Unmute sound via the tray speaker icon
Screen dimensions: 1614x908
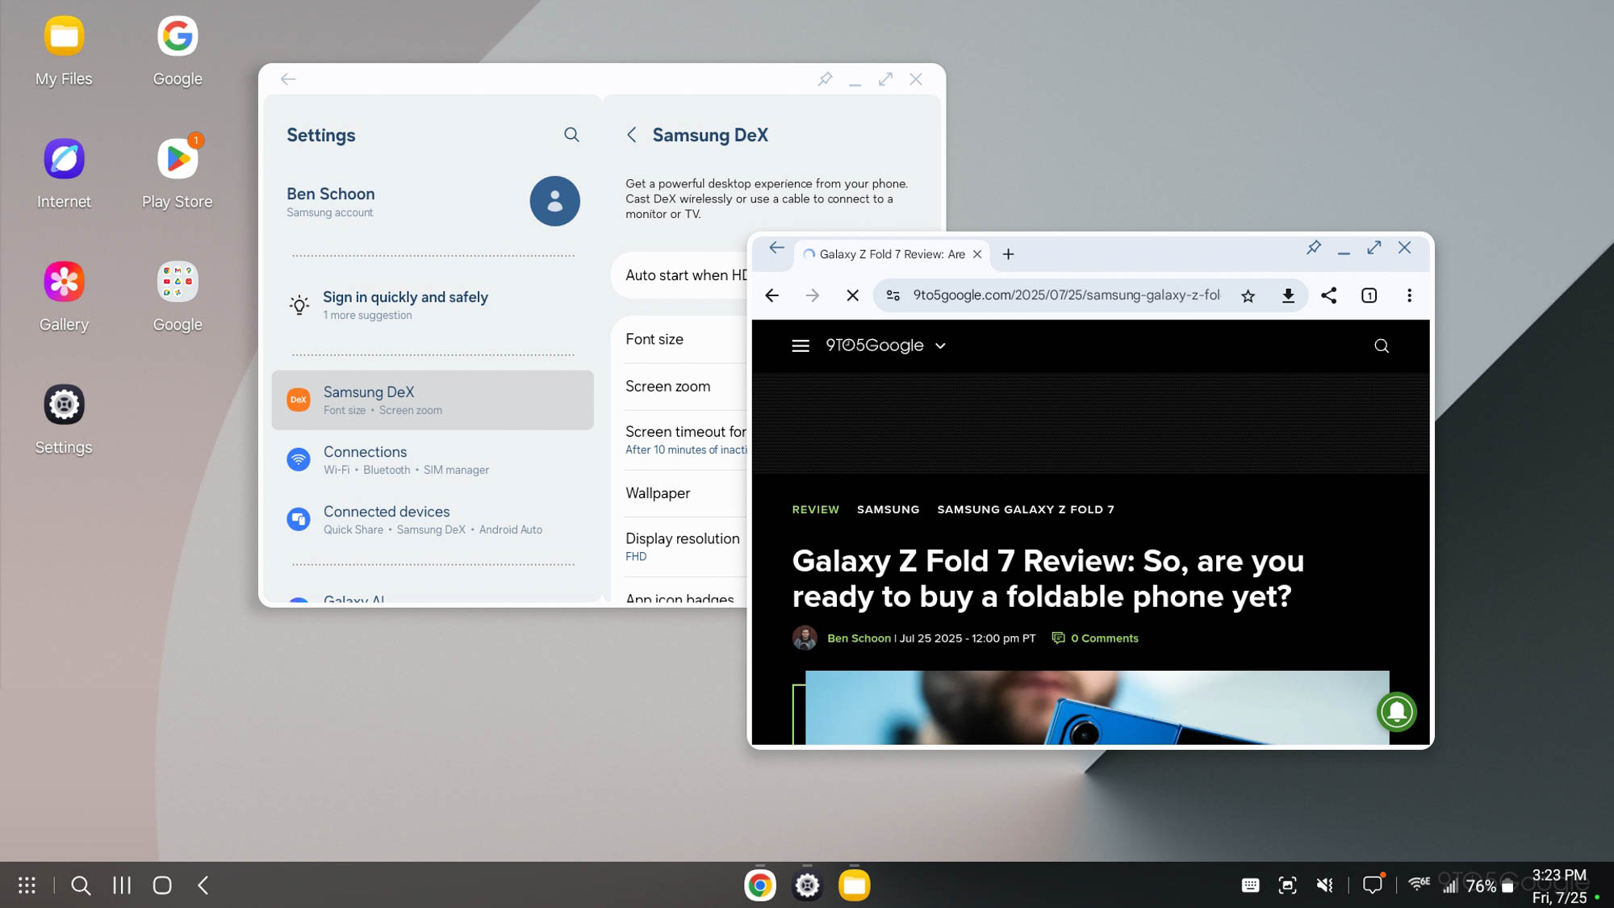pyautogui.click(x=1324, y=885)
